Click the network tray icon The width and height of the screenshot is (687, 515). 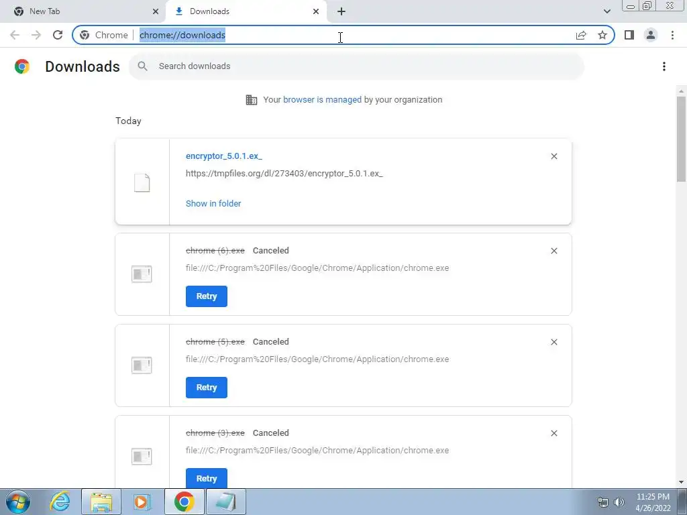point(603,502)
